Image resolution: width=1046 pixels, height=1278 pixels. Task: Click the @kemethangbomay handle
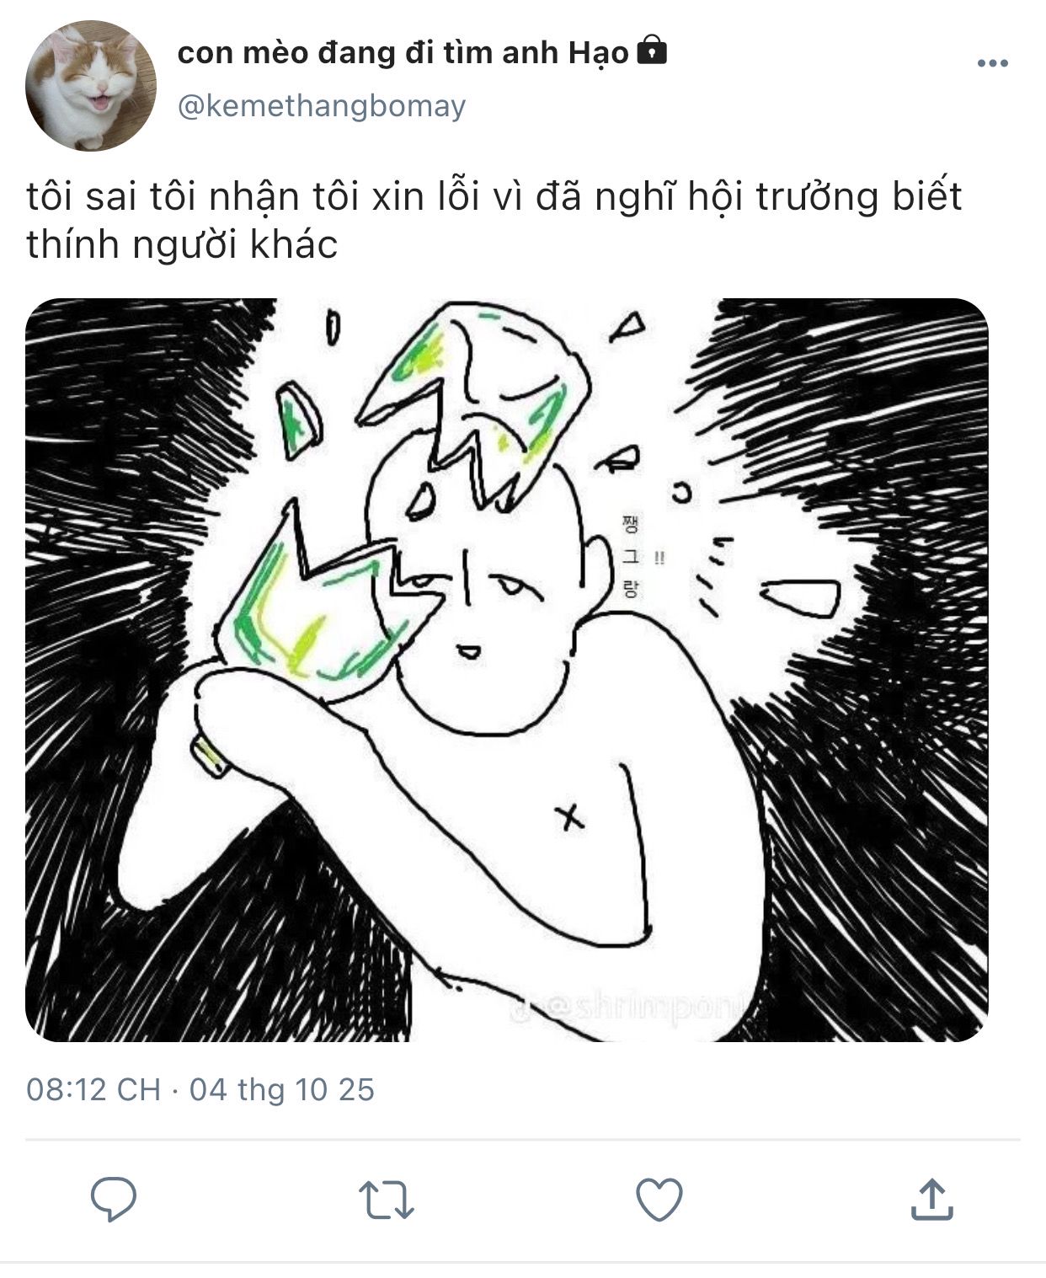pos(321,106)
